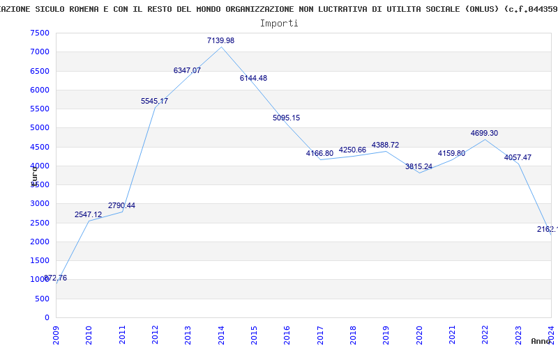
Task: Click the data label 5545.17
Action: pos(154,101)
